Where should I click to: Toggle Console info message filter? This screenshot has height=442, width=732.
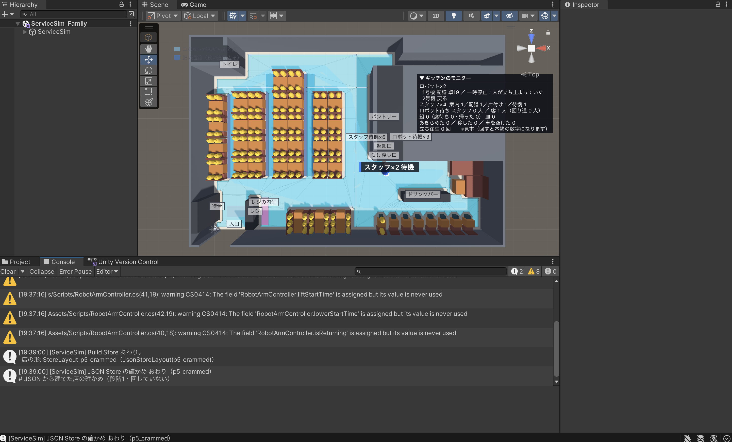click(517, 271)
